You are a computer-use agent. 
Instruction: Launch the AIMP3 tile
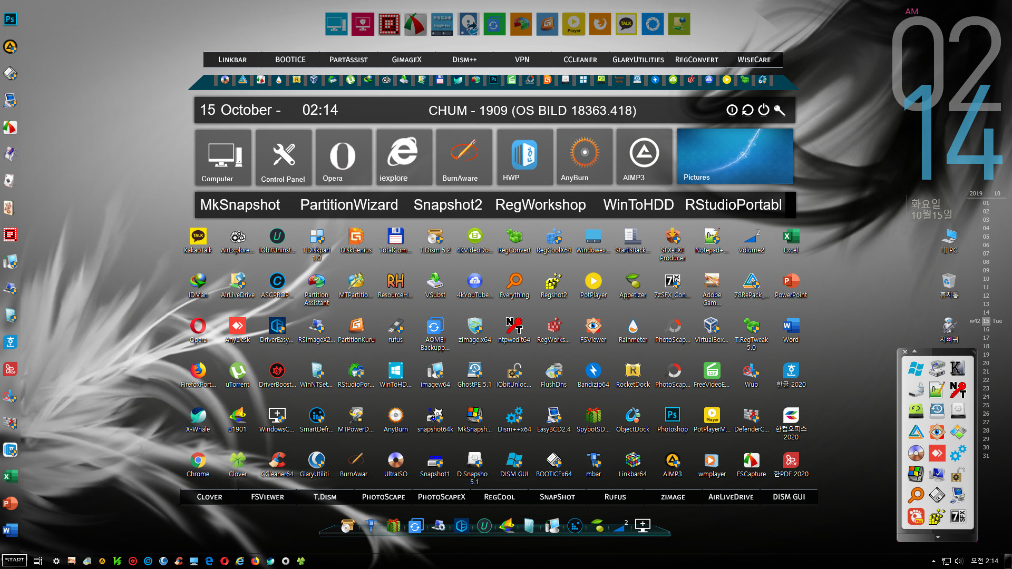(x=644, y=156)
